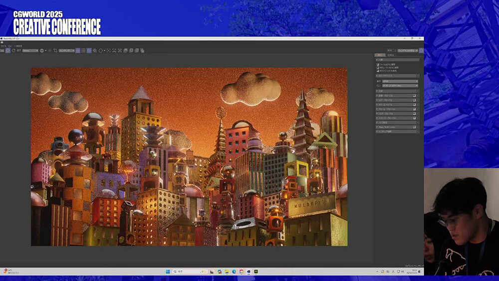Click the Windows taskbar search box

point(184,272)
